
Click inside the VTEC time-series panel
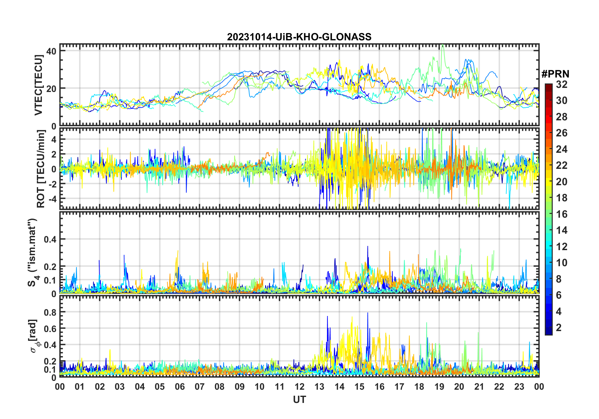[299, 85]
